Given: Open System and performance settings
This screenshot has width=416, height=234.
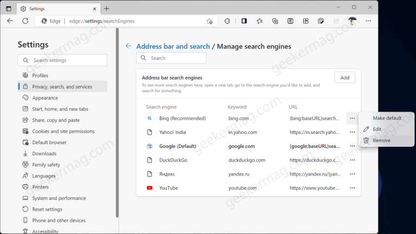Looking at the screenshot, I should [x=62, y=198].
